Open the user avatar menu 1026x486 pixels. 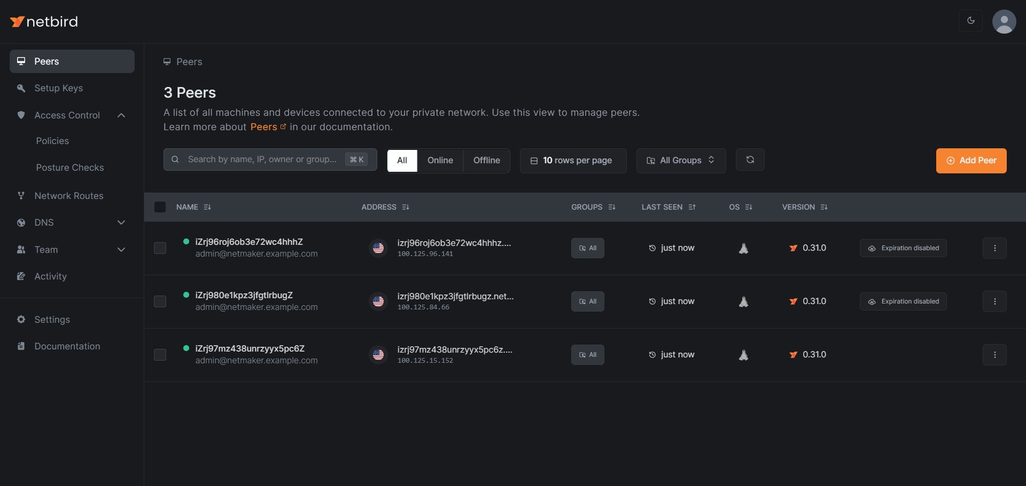click(x=1004, y=22)
